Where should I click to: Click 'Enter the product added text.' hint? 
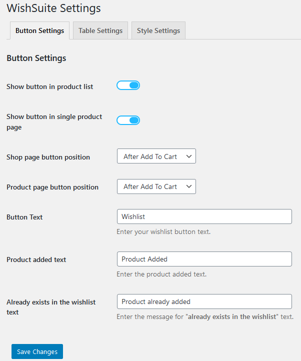click(161, 274)
